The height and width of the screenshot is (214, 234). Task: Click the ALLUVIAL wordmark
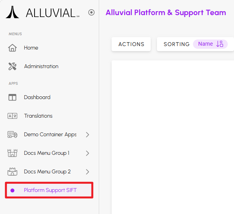pyautogui.click(x=53, y=13)
